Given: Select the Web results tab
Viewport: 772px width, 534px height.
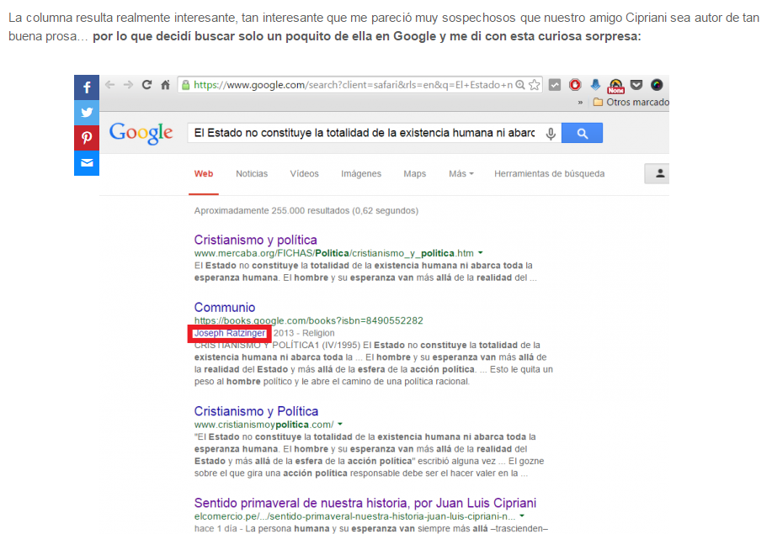Looking at the screenshot, I should click(x=204, y=173).
